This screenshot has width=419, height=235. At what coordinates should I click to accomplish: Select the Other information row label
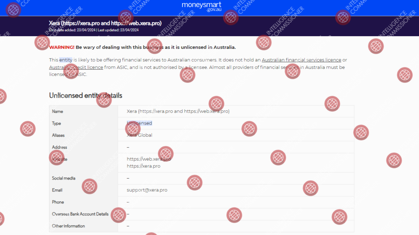(x=68, y=226)
